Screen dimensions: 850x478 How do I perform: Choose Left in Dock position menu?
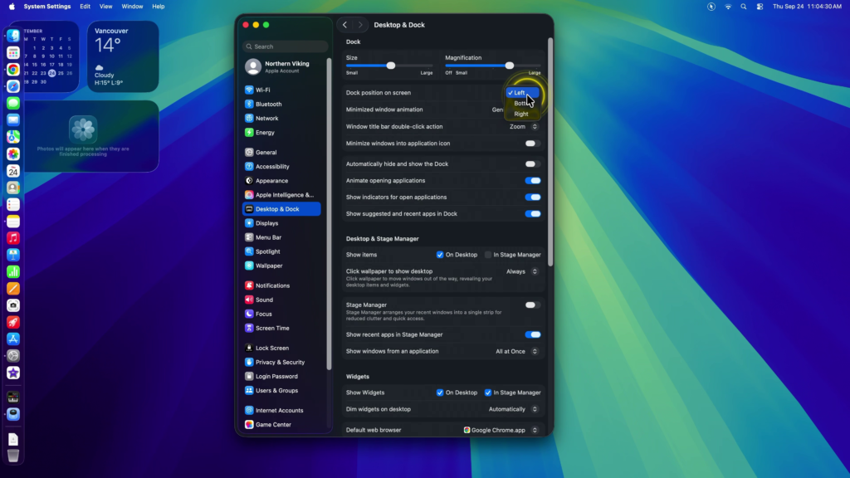pyautogui.click(x=522, y=93)
